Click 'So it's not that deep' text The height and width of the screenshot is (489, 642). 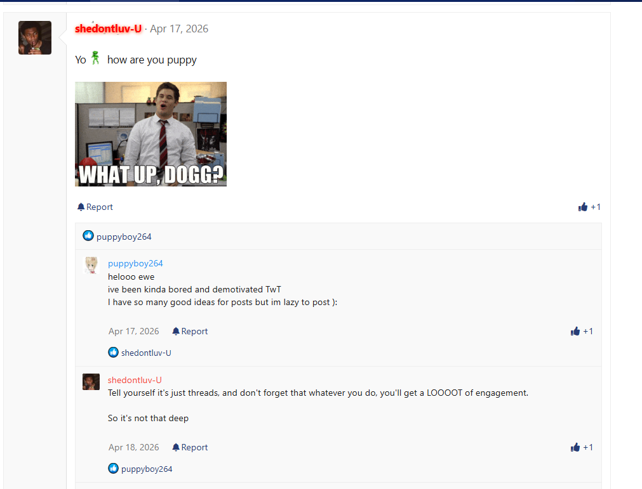(x=148, y=418)
